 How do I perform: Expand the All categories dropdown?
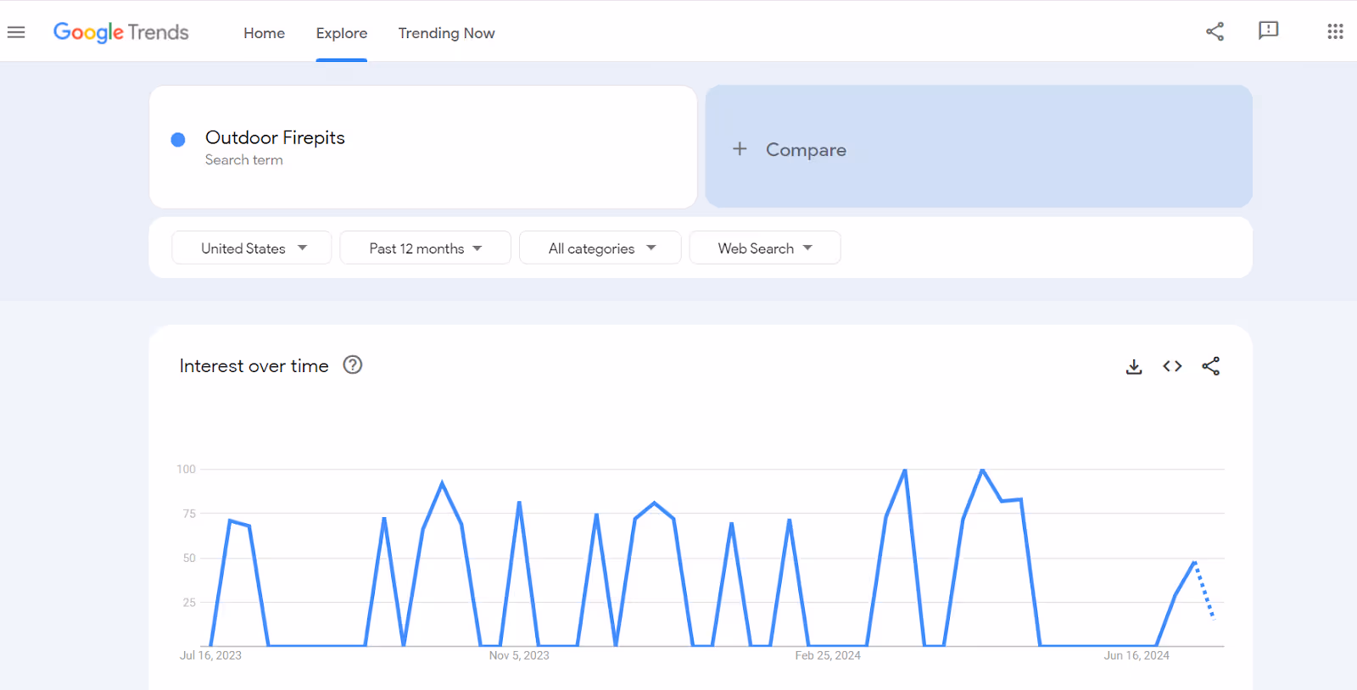click(x=600, y=248)
